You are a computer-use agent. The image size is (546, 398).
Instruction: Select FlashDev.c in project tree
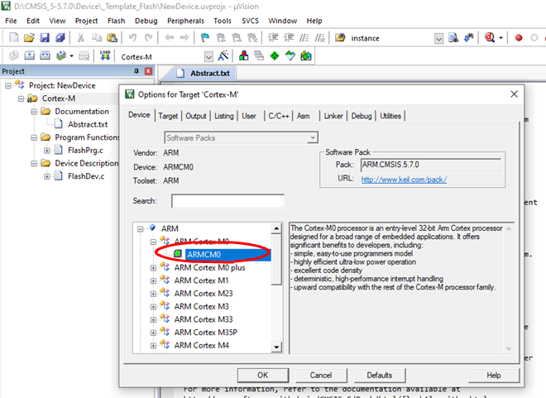point(86,176)
